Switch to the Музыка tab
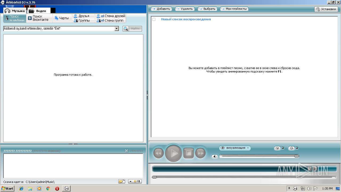The width and height of the screenshot is (341, 192). [x=15, y=11]
